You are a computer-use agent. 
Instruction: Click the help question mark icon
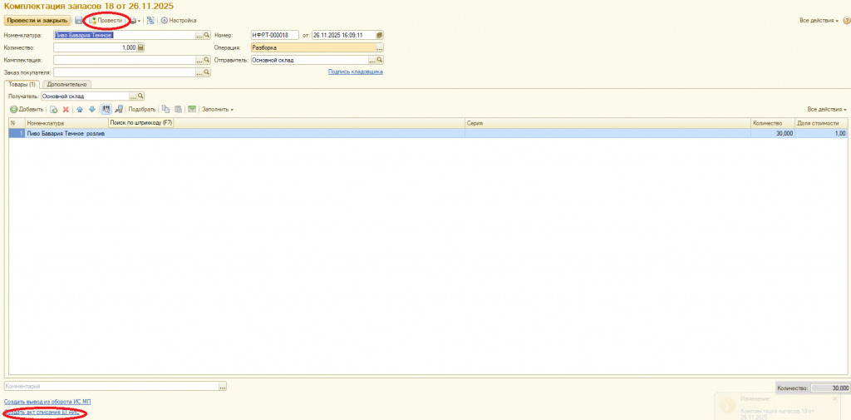point(847,20)
